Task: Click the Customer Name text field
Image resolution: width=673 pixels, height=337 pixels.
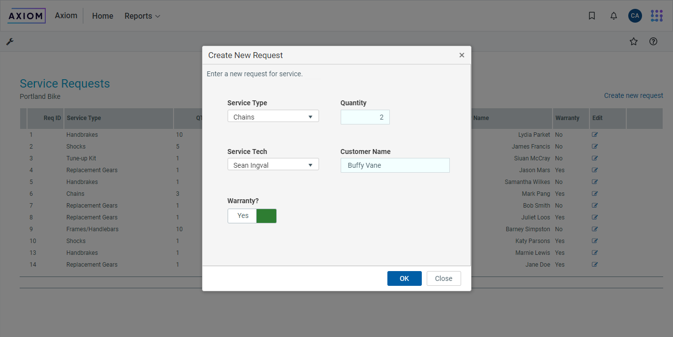Action: 395,165
